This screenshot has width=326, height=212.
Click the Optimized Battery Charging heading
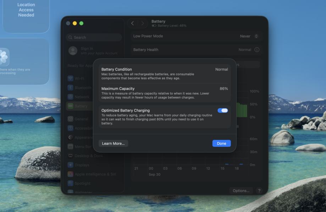pos(126,111)
